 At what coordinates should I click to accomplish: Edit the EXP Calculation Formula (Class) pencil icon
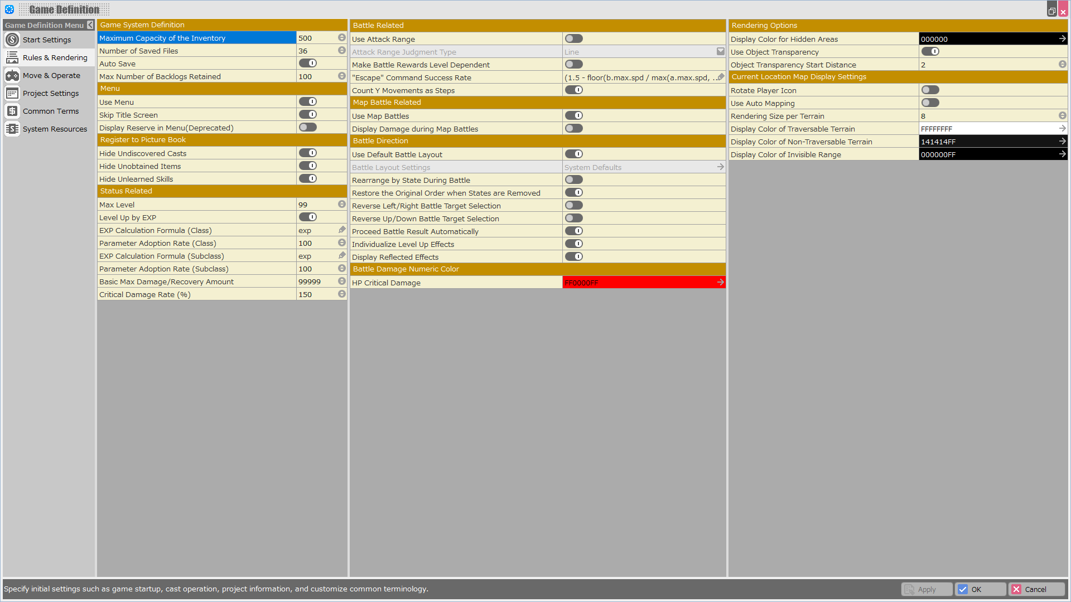pos(342,230)
